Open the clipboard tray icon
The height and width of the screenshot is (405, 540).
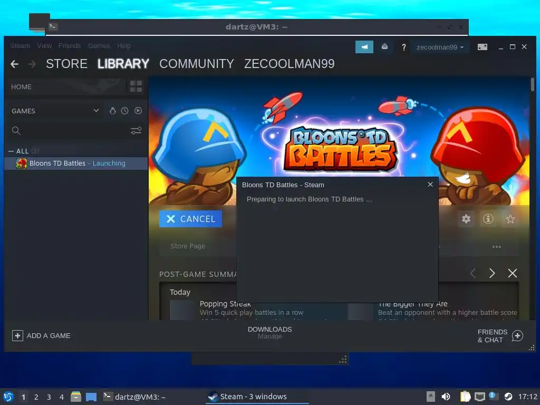(x=465, y=397)
